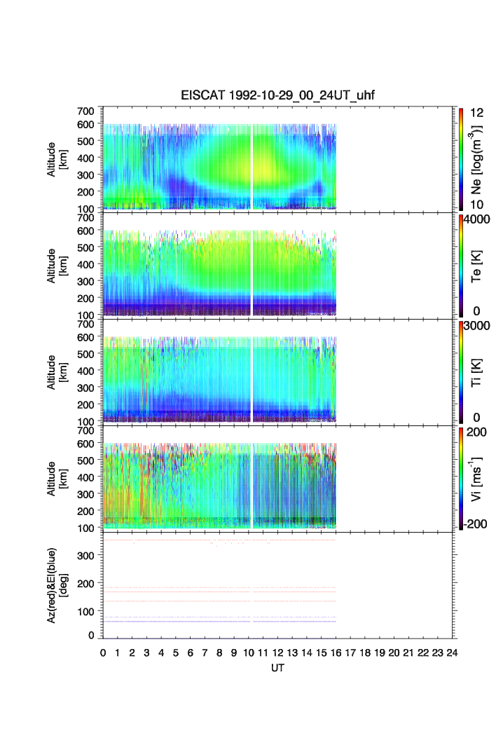
Task: Click the electron temperature Te heatmap panel
Action: tap(277, 266)
